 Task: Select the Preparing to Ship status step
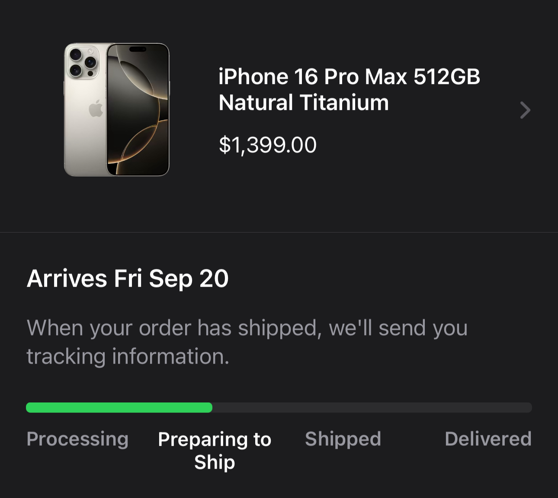click(x=215, y=450)
